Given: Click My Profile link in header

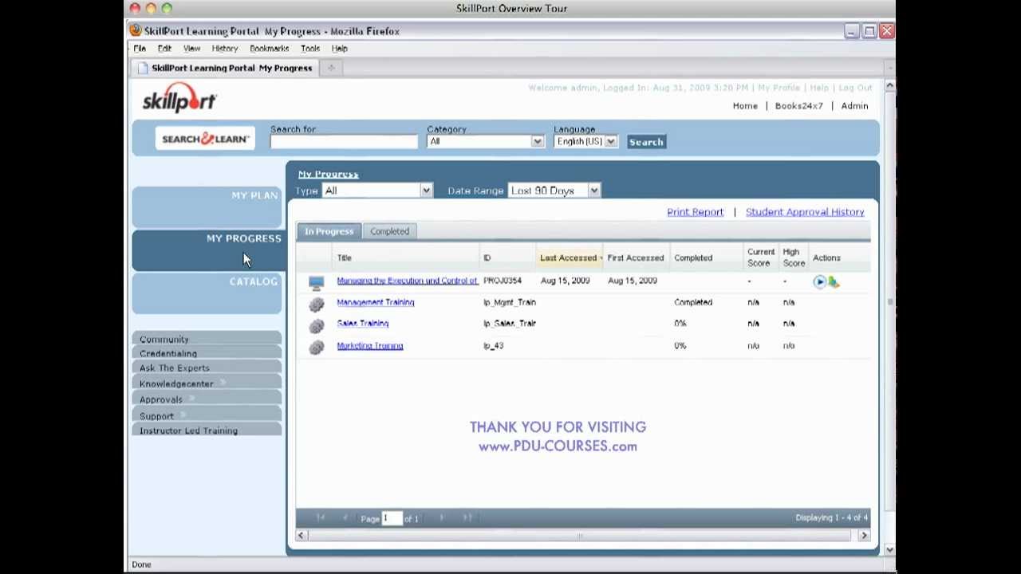Looking at the screenshot, I should pos(779,88).
